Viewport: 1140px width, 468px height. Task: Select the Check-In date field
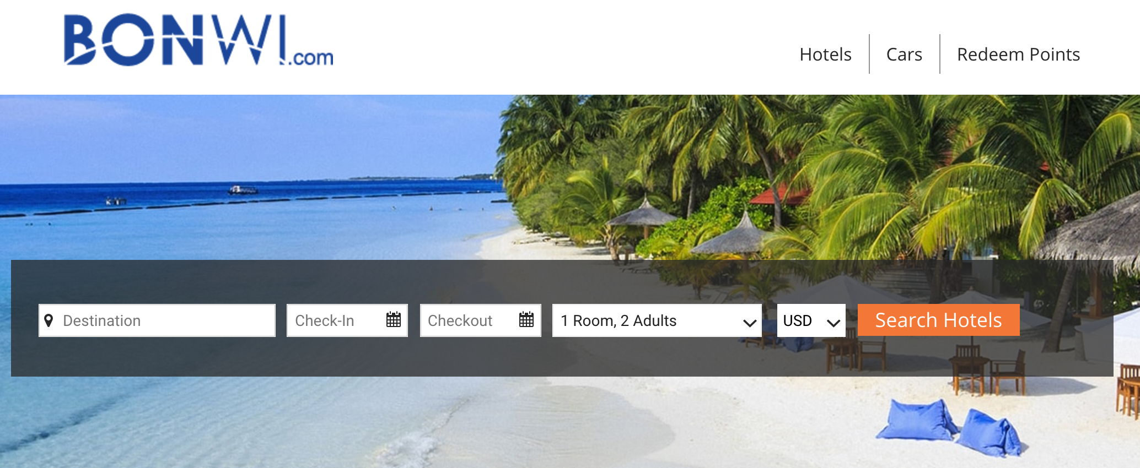347,320
